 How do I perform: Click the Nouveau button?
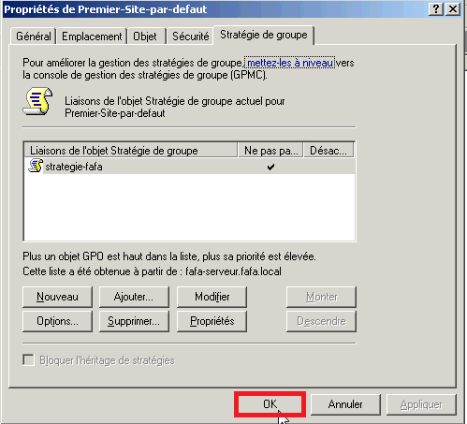(x=57, y=297)
